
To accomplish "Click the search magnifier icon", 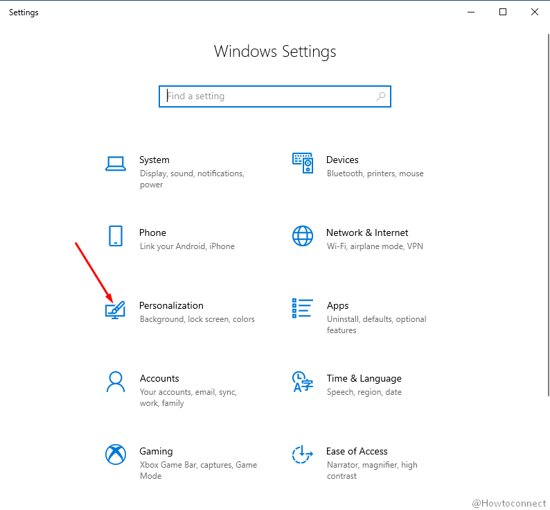I will [x=381, y=96].
